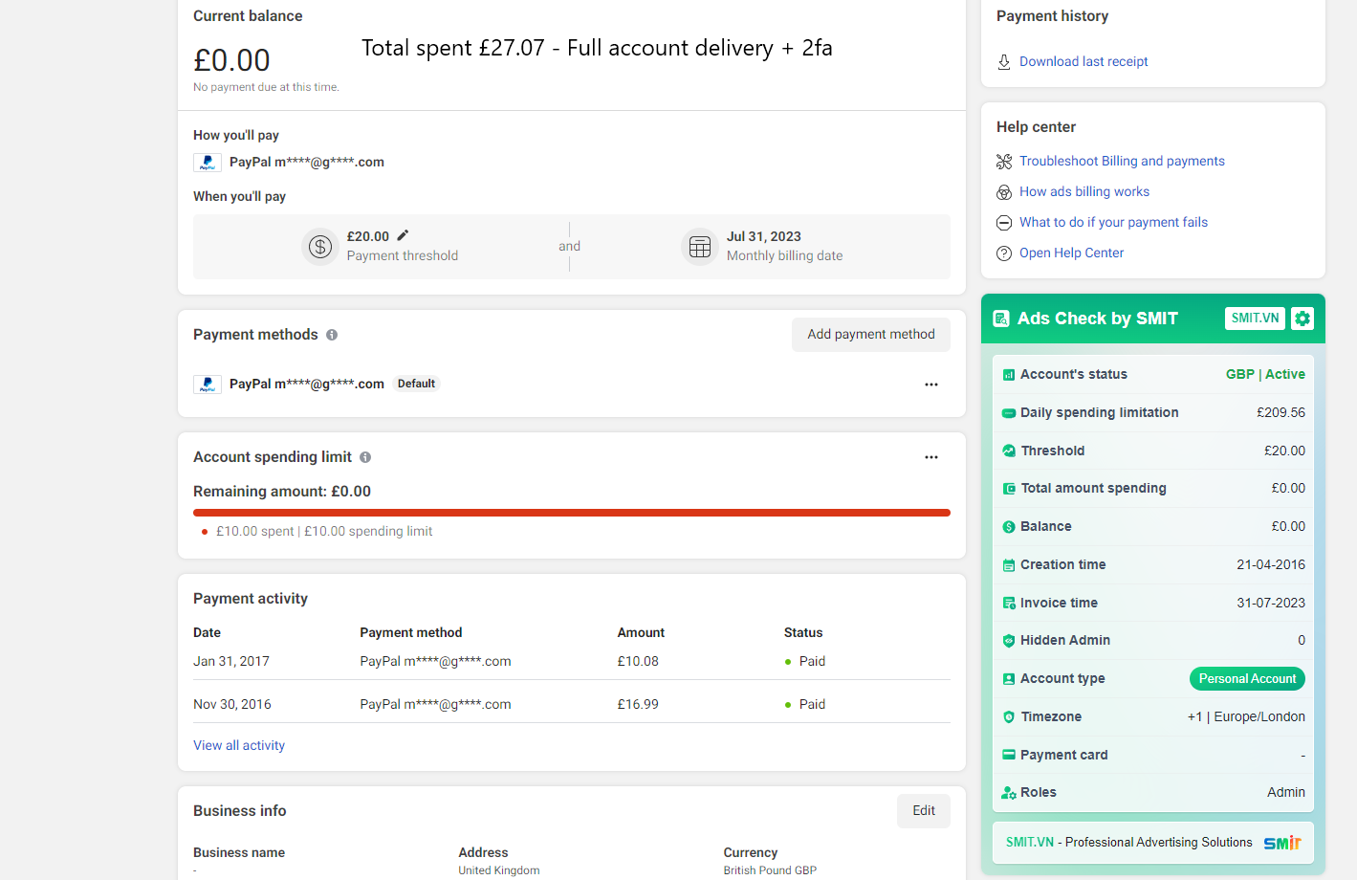Click the dollar sign payment threshold icon

click(x=320, y=247)
